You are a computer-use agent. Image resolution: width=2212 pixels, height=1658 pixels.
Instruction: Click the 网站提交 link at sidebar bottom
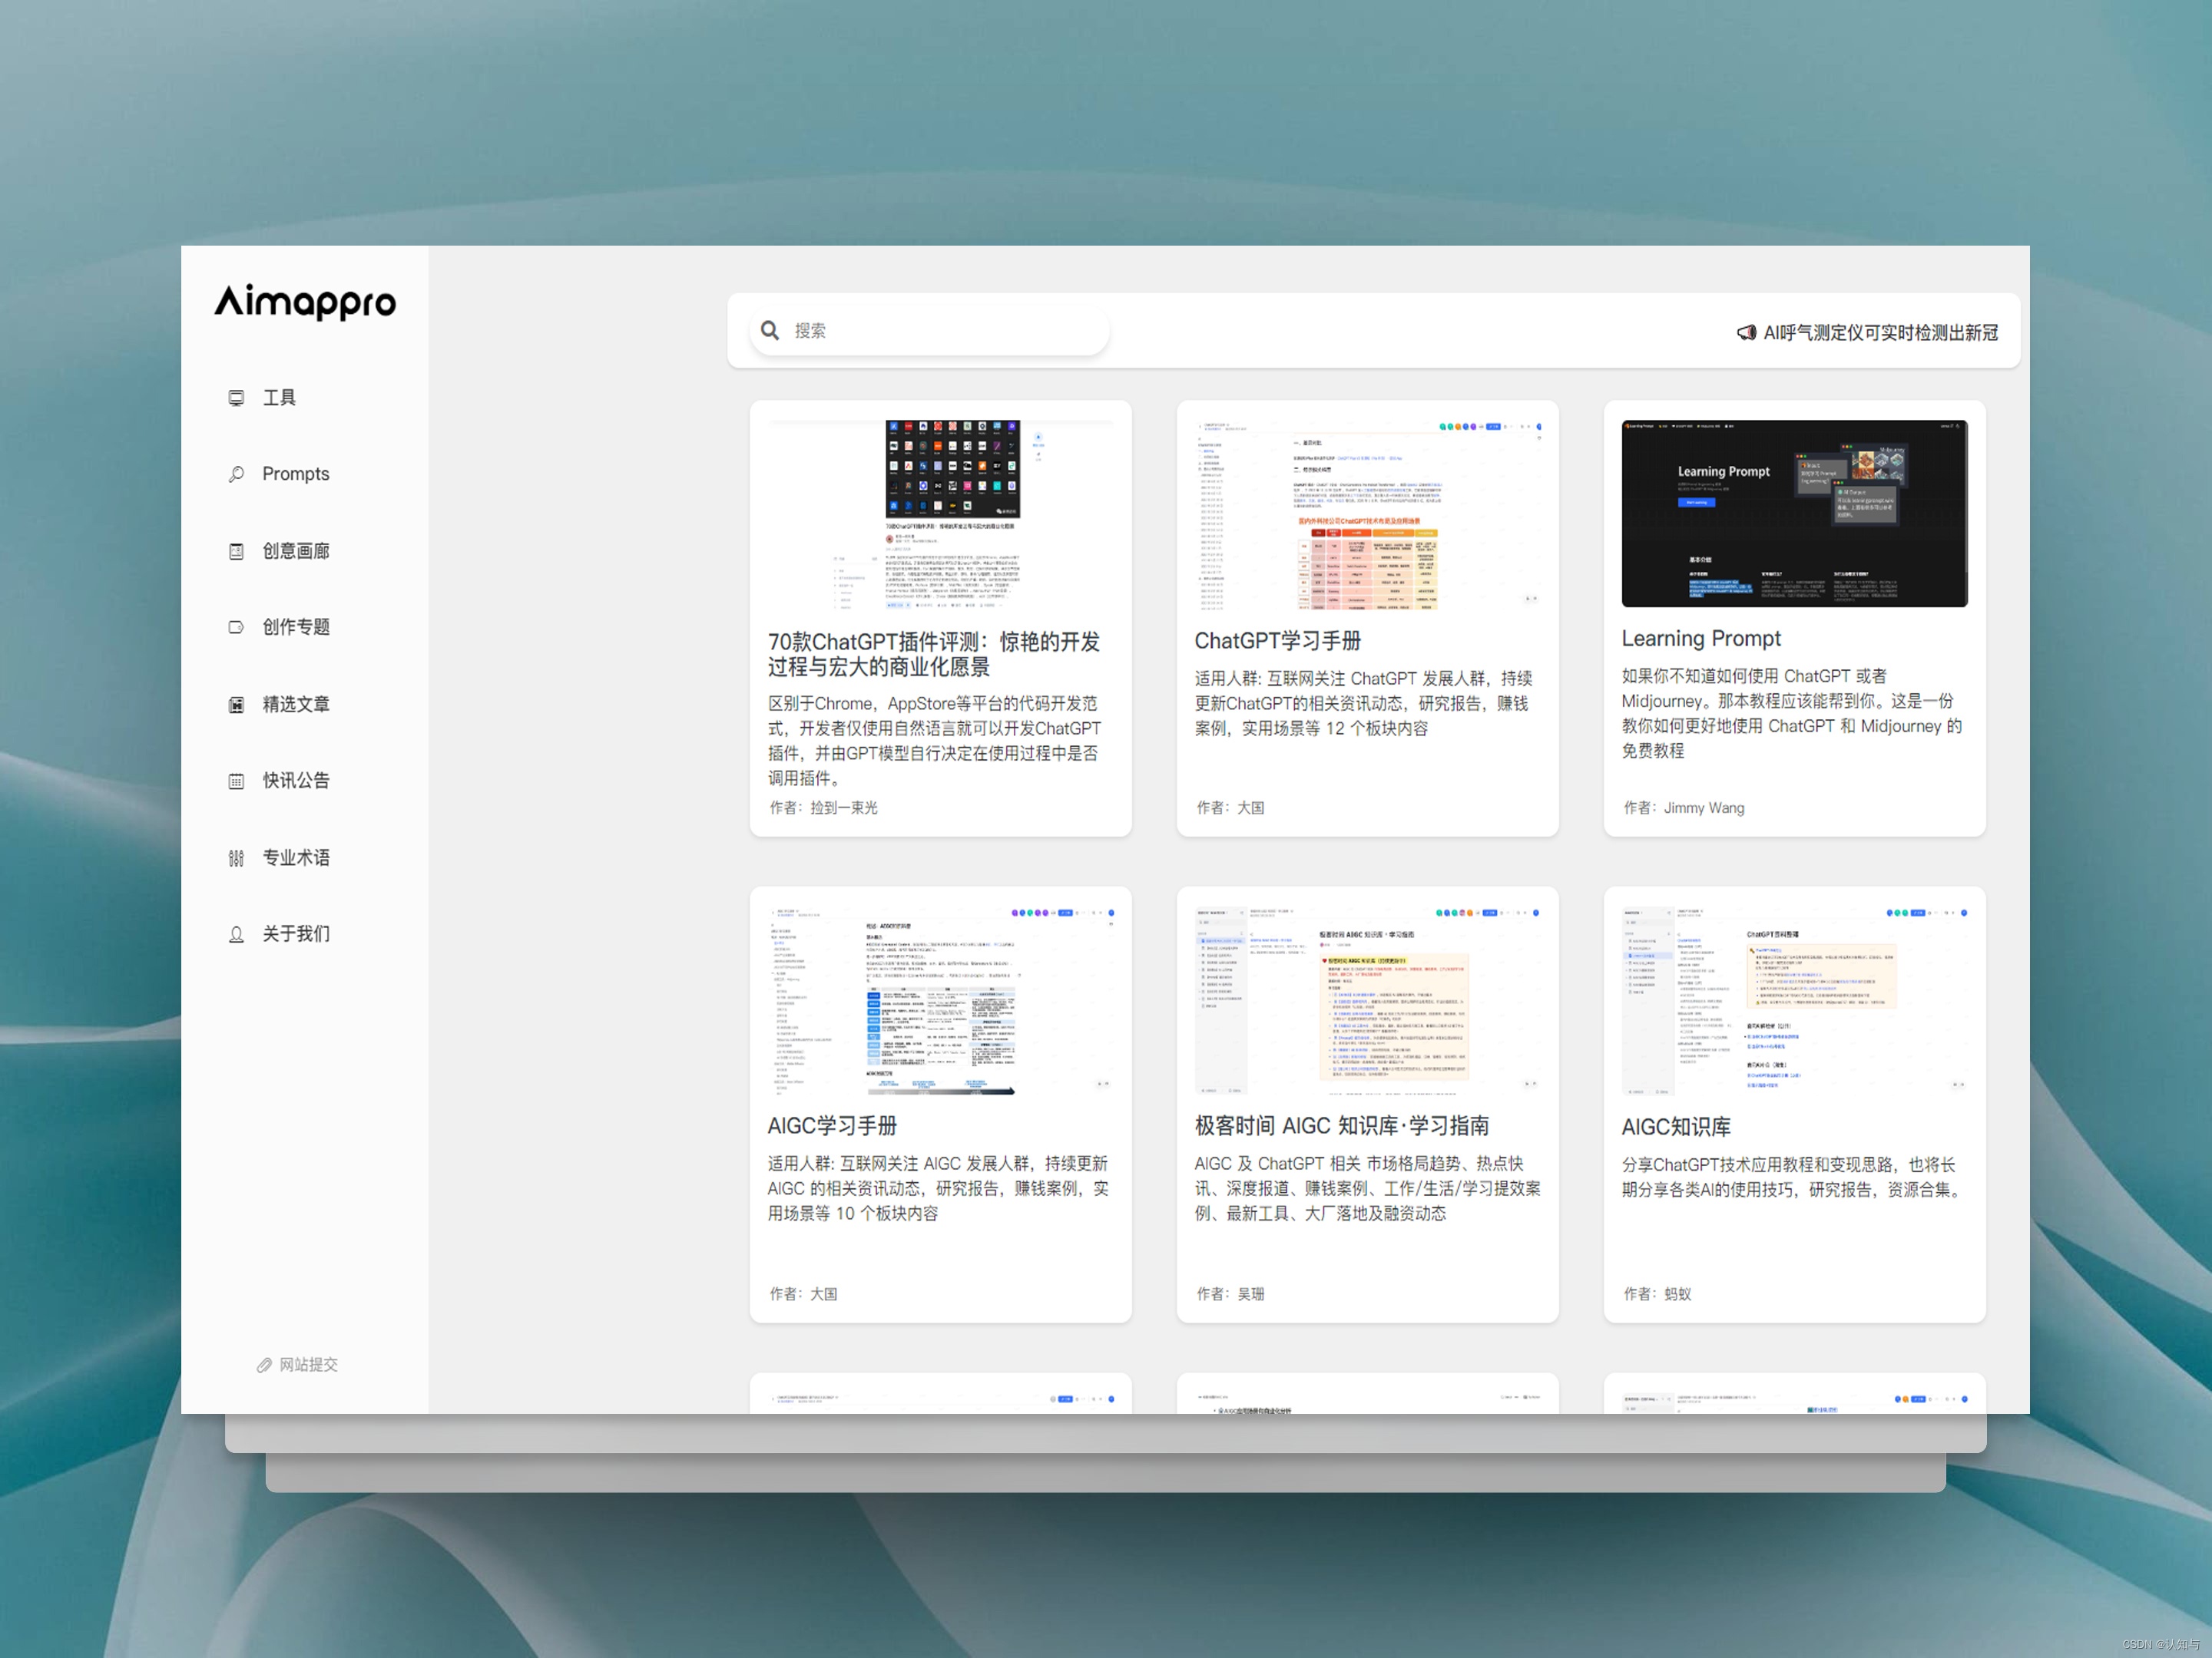pyautogui.click(x=308, y=1364)
